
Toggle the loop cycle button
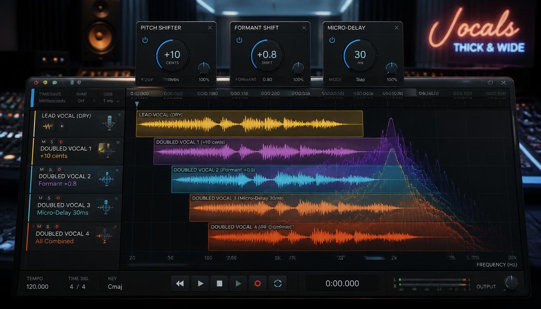point(278,284)
